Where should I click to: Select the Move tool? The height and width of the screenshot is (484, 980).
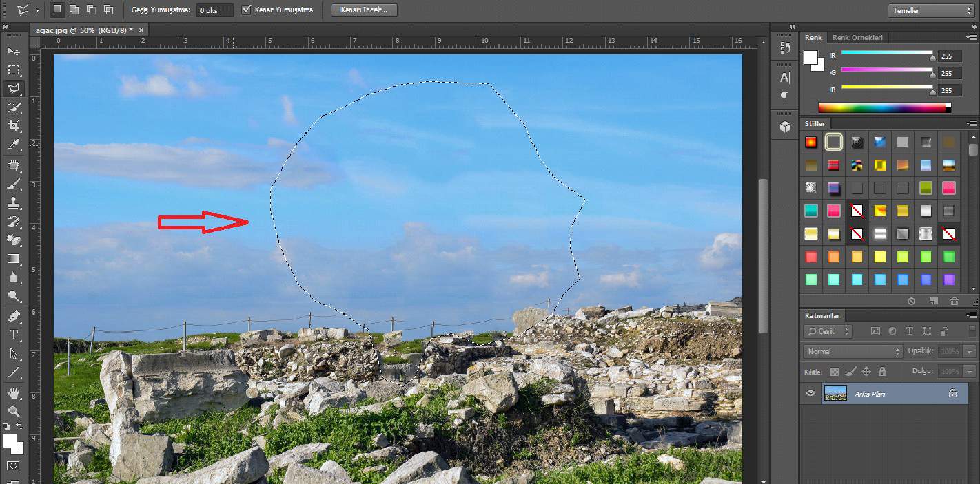click(14, 51)
